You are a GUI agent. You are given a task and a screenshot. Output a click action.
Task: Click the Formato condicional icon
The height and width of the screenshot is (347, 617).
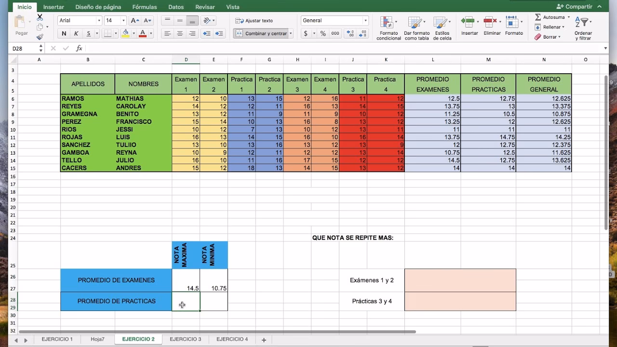pyautogui.click(x=388, y=24)
